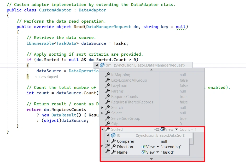Click wrench icon beside Direction
Image resolution: width=246 pixels, height=164 pixels.
(x=113, y=147)
